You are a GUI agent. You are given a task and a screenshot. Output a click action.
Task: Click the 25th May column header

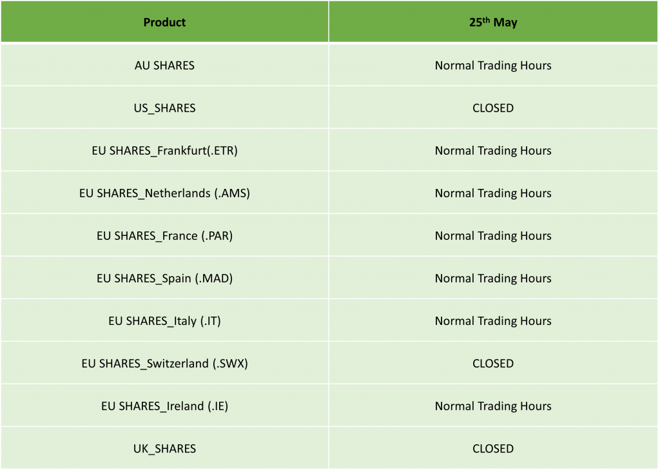pyautogui.click(x=493, y=23)
